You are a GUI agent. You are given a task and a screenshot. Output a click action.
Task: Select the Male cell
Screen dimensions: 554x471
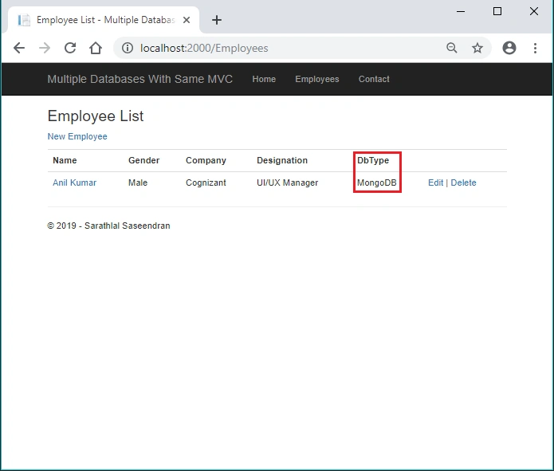(138, 183)
